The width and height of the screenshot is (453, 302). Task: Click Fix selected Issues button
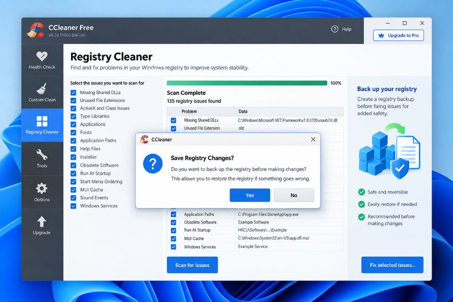(x=392, y=265)
